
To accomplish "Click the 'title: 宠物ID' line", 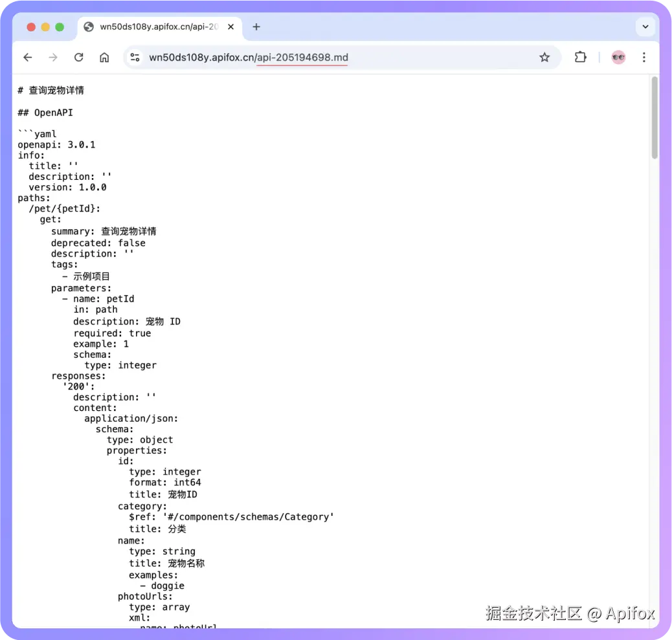I will [163, 494].
